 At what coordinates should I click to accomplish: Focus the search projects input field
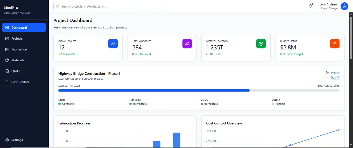[111, 6]
